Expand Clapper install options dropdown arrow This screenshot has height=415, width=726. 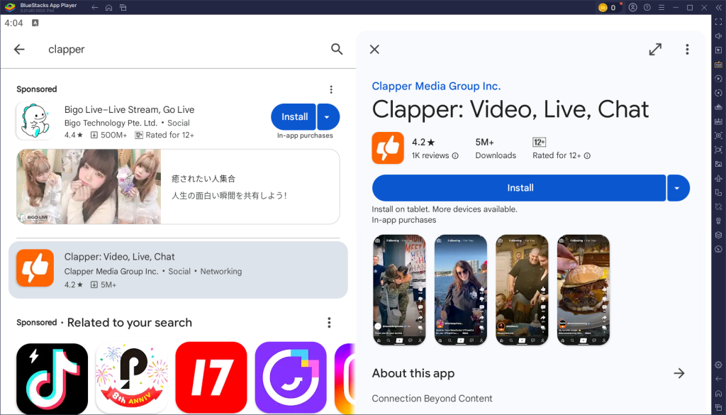point(678,188)
